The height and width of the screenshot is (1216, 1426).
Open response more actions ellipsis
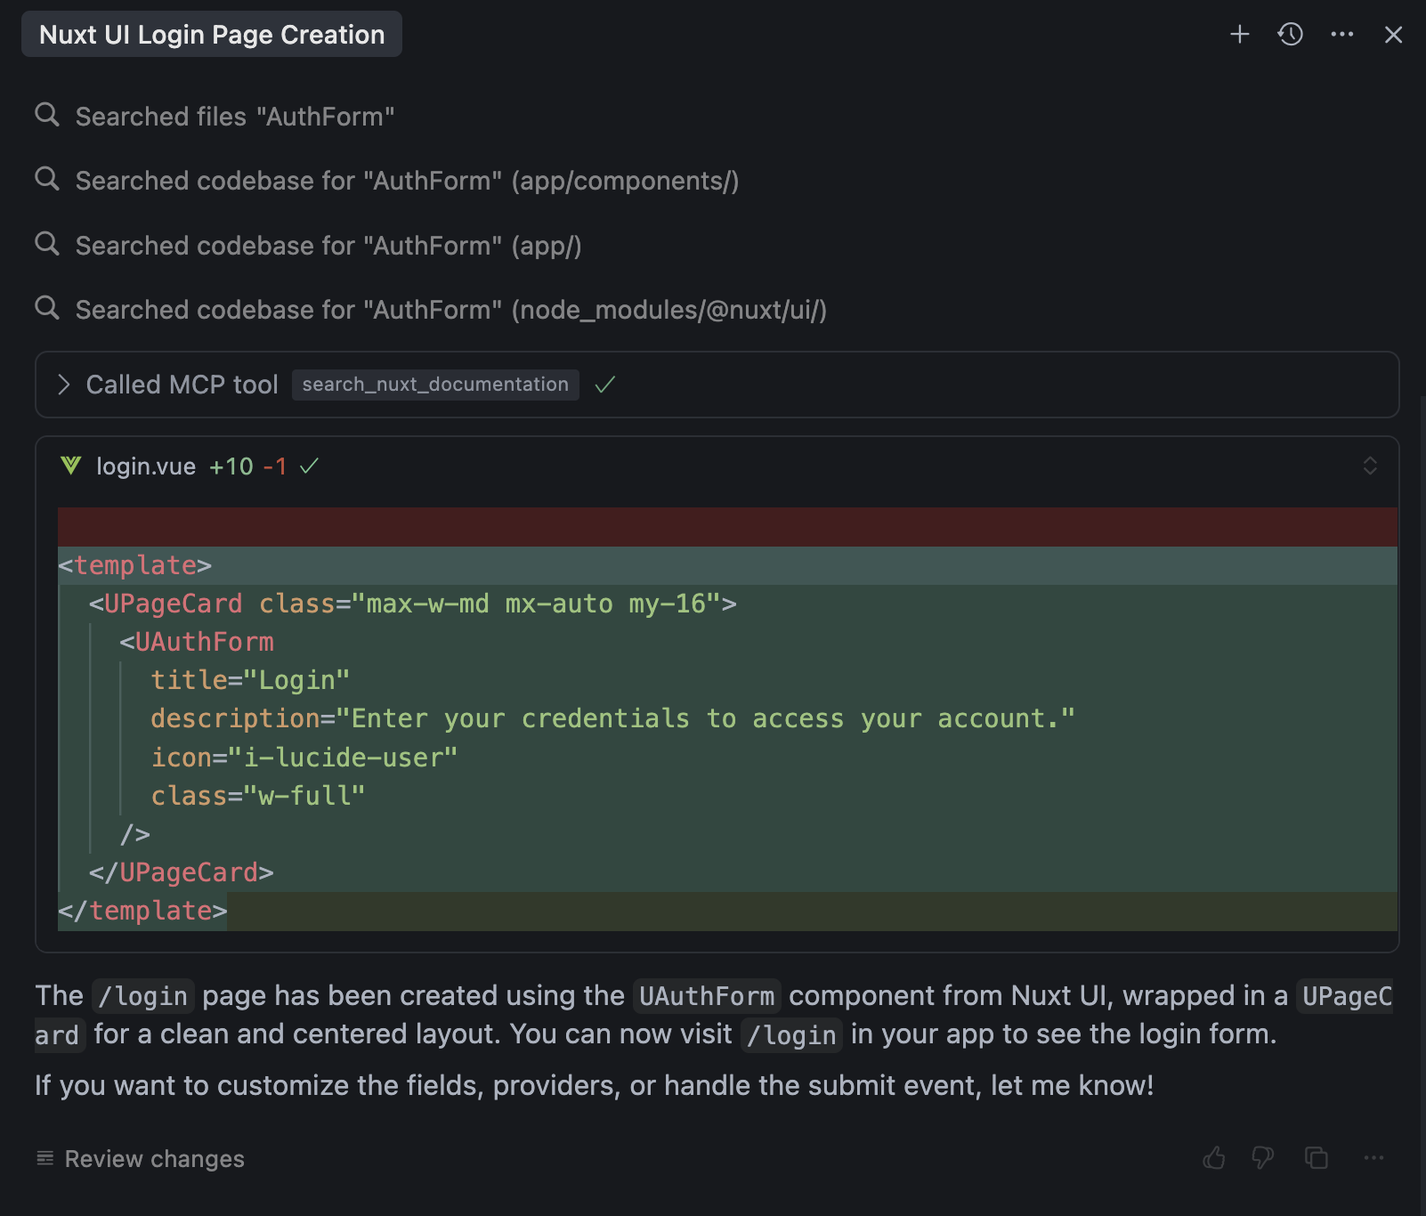[x=1373, y=1158]
